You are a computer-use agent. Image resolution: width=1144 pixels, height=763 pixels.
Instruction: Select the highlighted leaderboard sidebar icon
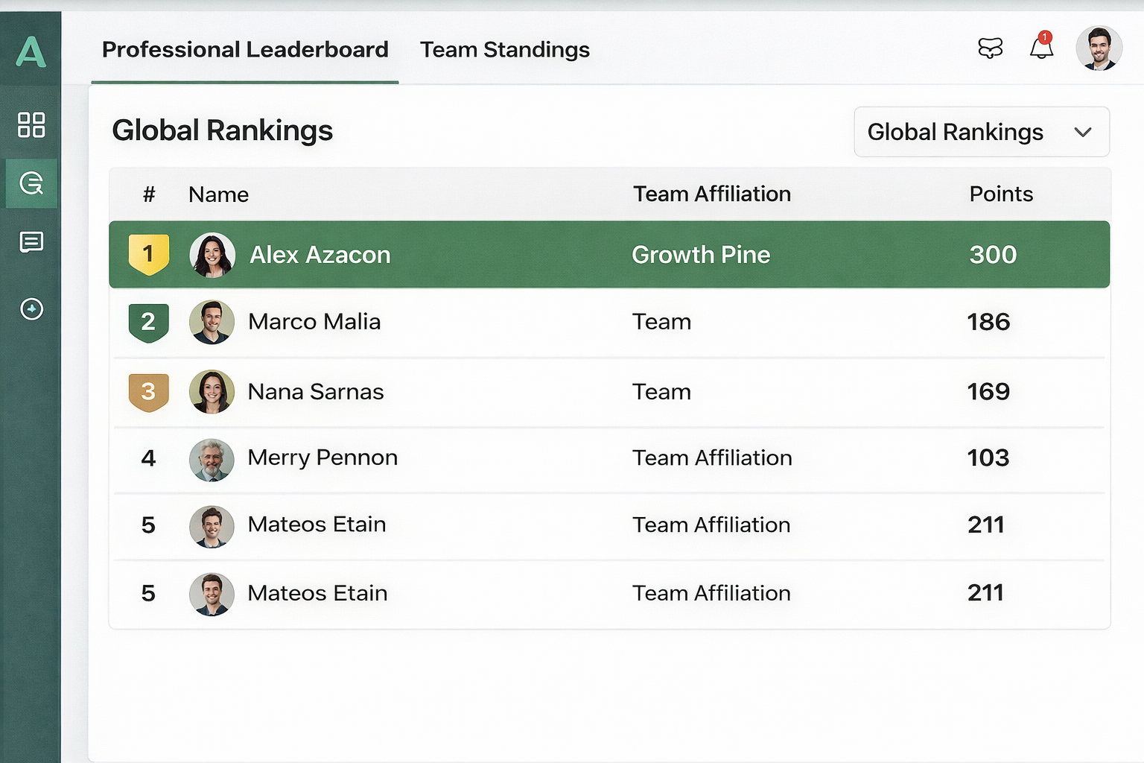31,183
